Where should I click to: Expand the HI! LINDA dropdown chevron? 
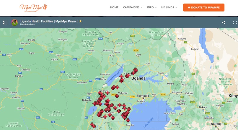[x=176, y=7]
